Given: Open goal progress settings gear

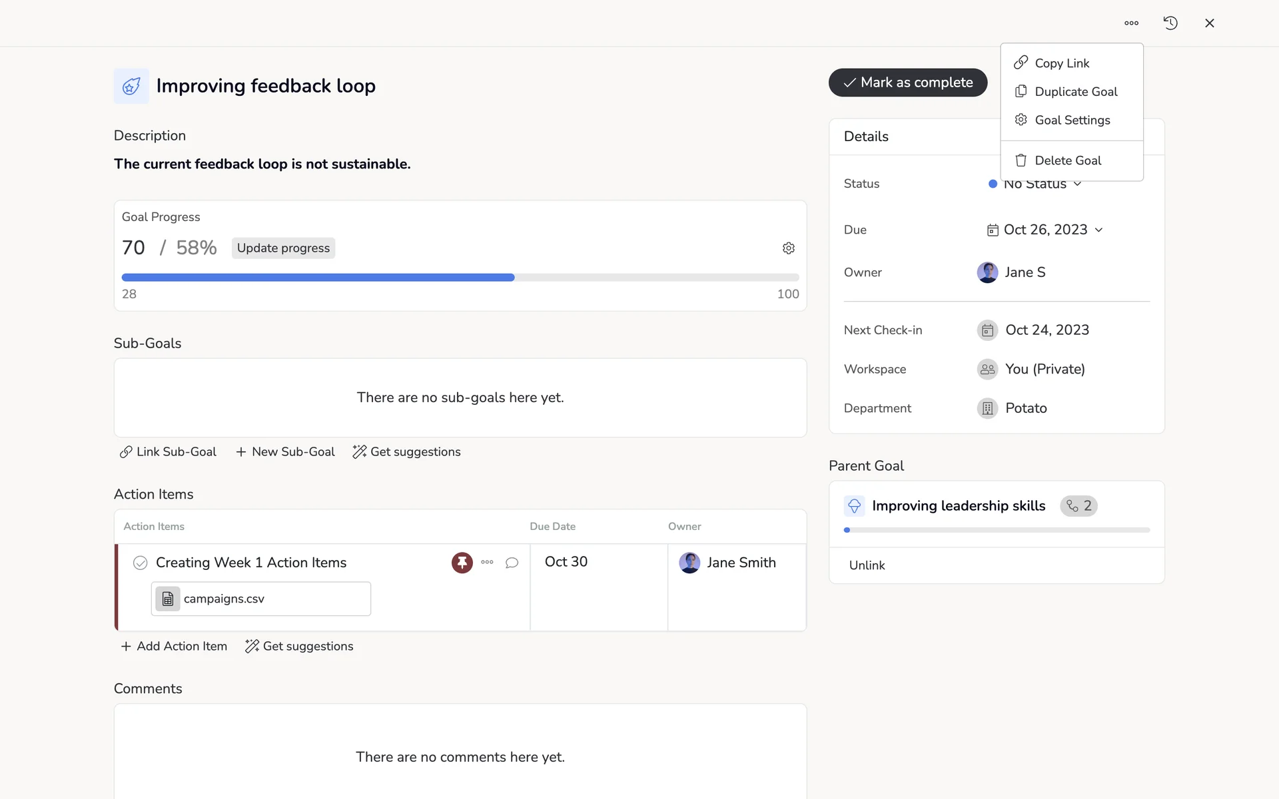Looking at the screenshot, I should tap(789, 248).
